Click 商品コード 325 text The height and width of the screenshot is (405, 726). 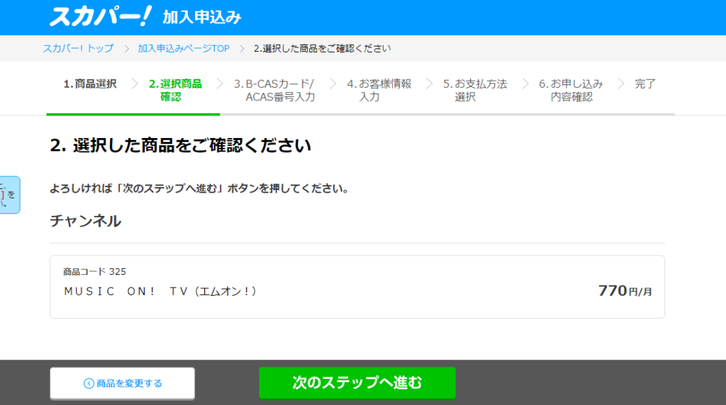pyautogui.click(x=94, y=272)
